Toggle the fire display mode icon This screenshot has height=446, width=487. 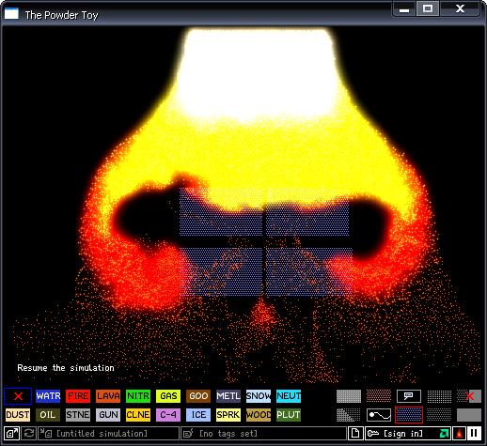459,434
